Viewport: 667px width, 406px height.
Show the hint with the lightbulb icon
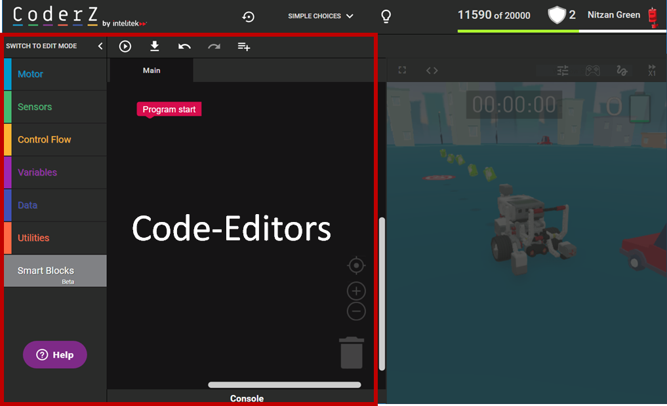(386, 16)
